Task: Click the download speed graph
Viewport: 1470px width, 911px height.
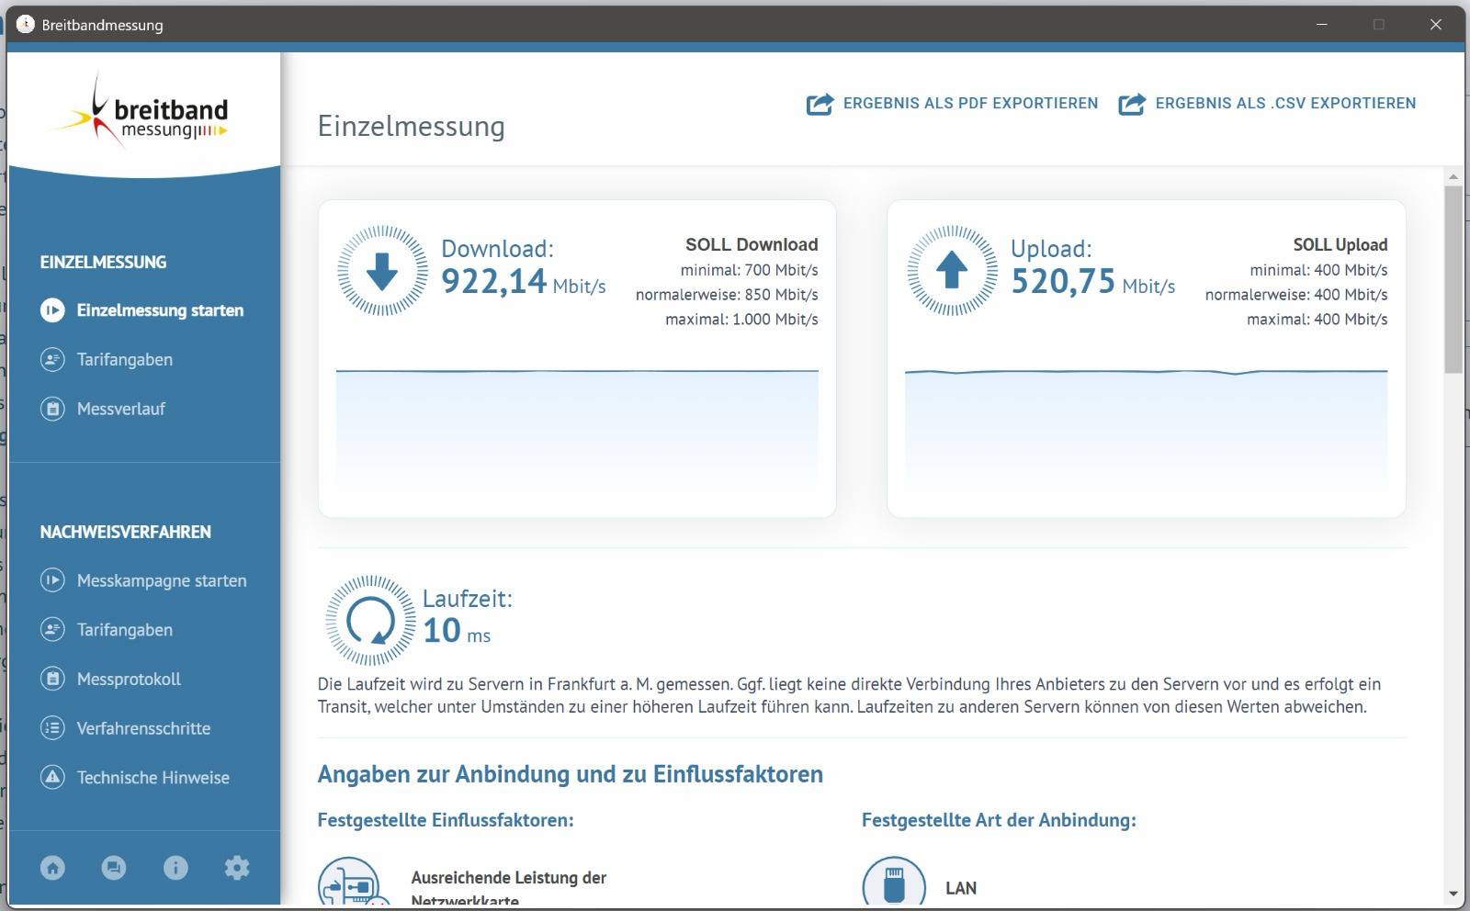Action: [x=577, y=428]
